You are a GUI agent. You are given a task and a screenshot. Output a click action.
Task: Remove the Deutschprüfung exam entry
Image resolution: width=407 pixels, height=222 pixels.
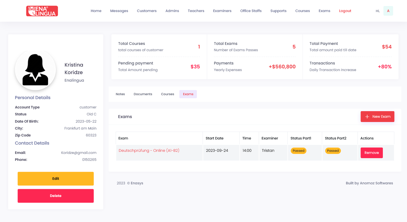coord(371,153)
